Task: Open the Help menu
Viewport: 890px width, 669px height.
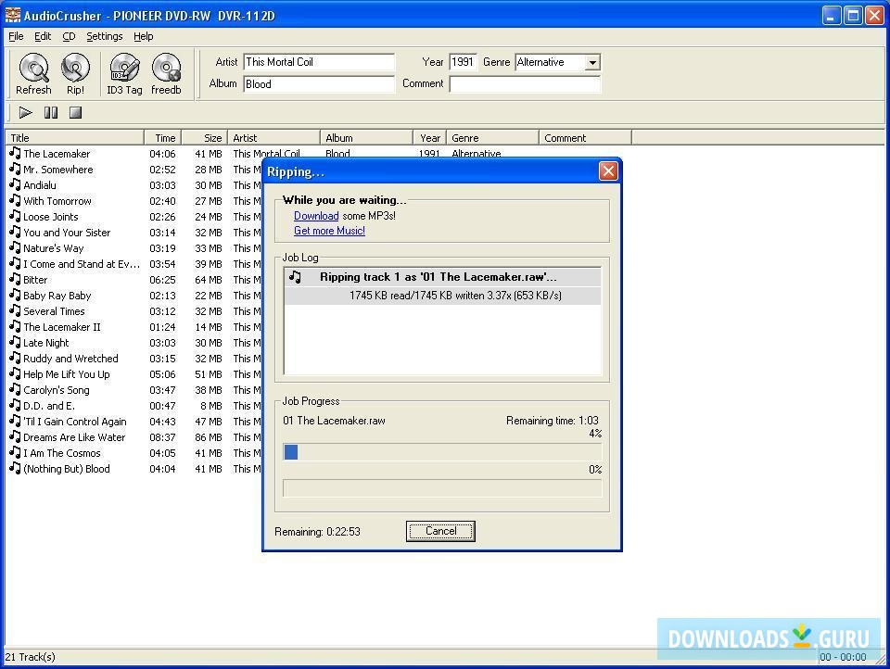Action: coord(144,36)
